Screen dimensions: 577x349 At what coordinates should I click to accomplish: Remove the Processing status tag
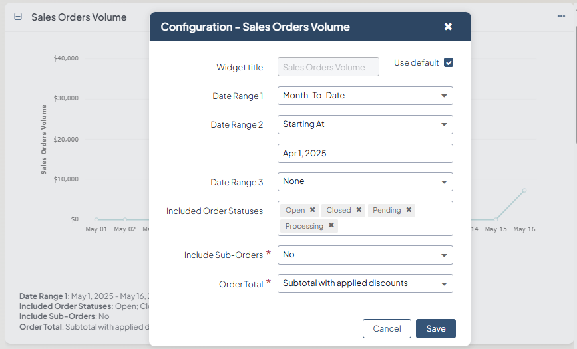coord(331,226)
